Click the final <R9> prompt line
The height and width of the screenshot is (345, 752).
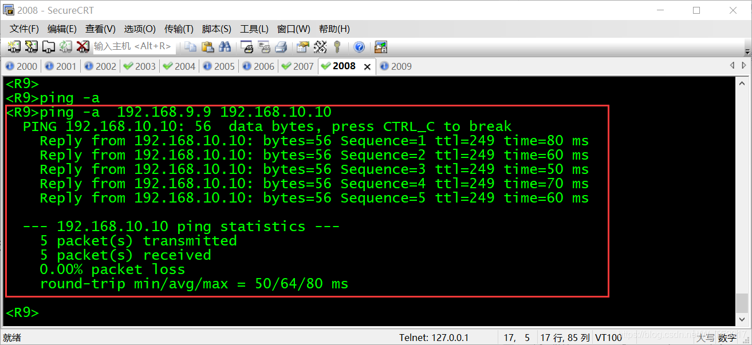[x=22, y=312]
